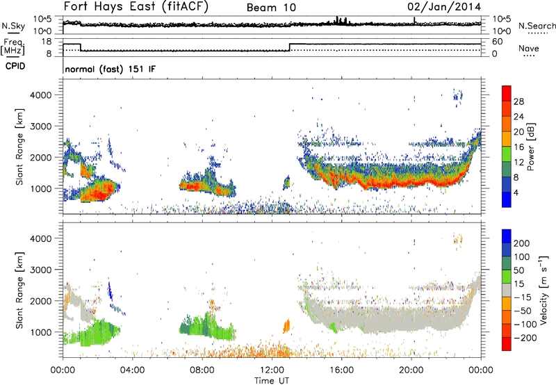The width and height of the screenshot is (556, 385).
Task: Click the "-100" Velocity color bar label
Action: pyautogui.click(x=525, y=325)
